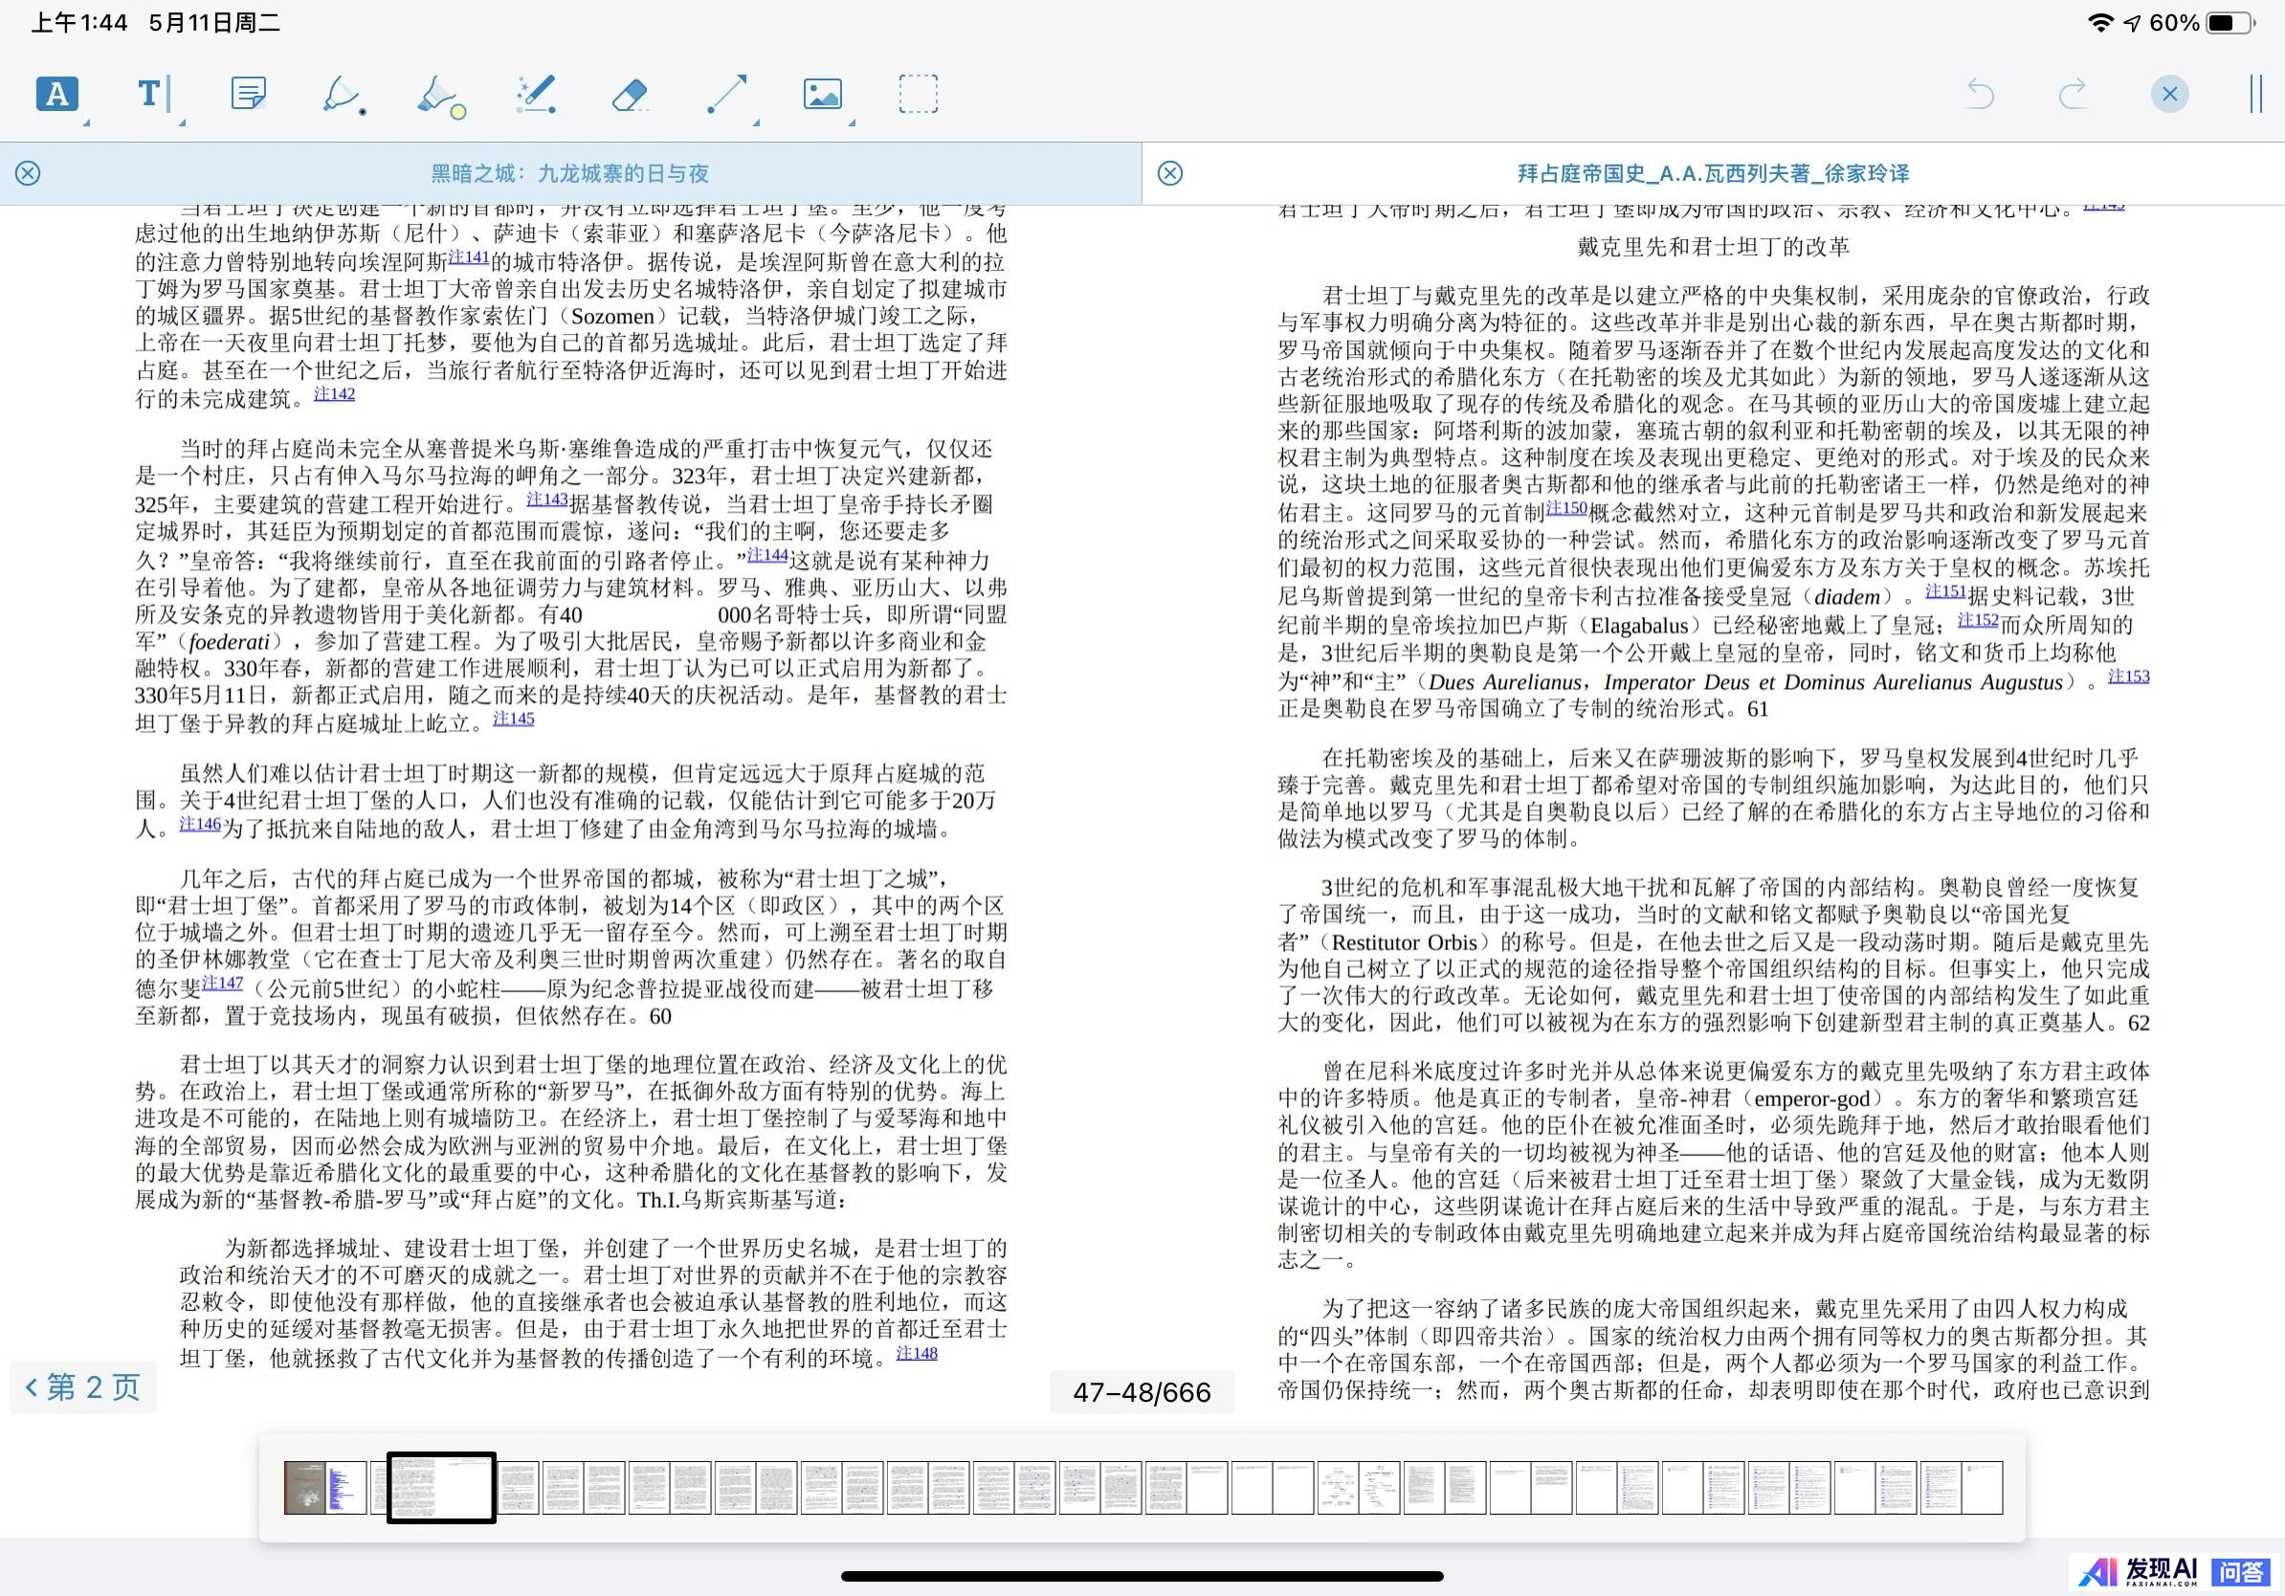Open footnote link 注142
This screenshot has width=2285, height=1596.
(x=334, y=394)
